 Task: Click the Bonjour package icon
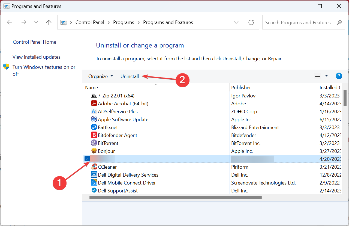[x=94, y=151]
